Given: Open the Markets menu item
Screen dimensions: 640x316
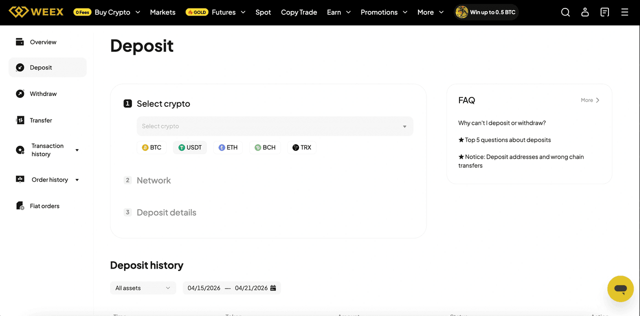Looking at the screenshot, I should pyautogui.click(x=162, y=12).
